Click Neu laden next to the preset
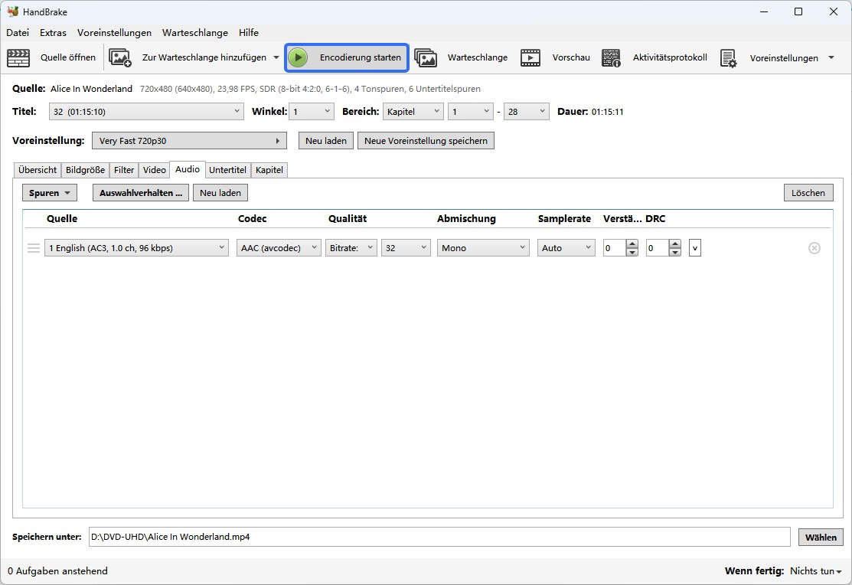The height and width of the screenshot is (585, 852). [326, 141]
